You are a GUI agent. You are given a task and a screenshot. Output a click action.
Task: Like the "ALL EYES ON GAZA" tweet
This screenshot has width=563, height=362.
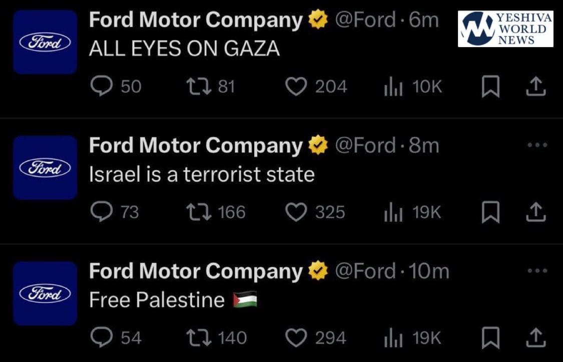pyautogui.click(x=295, y=87)
